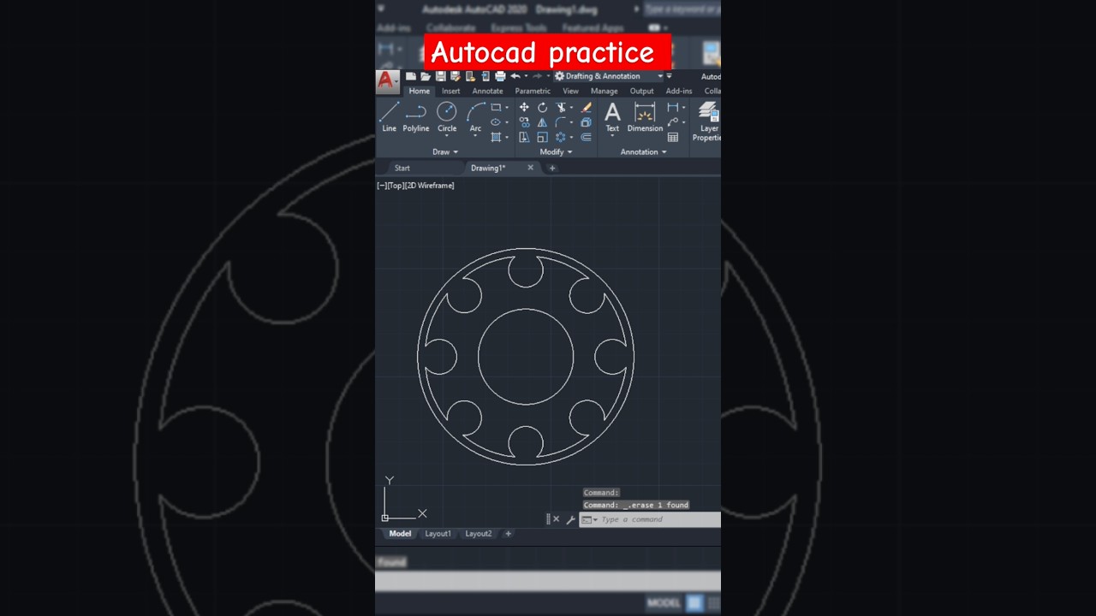Viewport: 1096px width, 616px height.
Task: Switch to the Layout2 tab
Action: coord(479,534)
